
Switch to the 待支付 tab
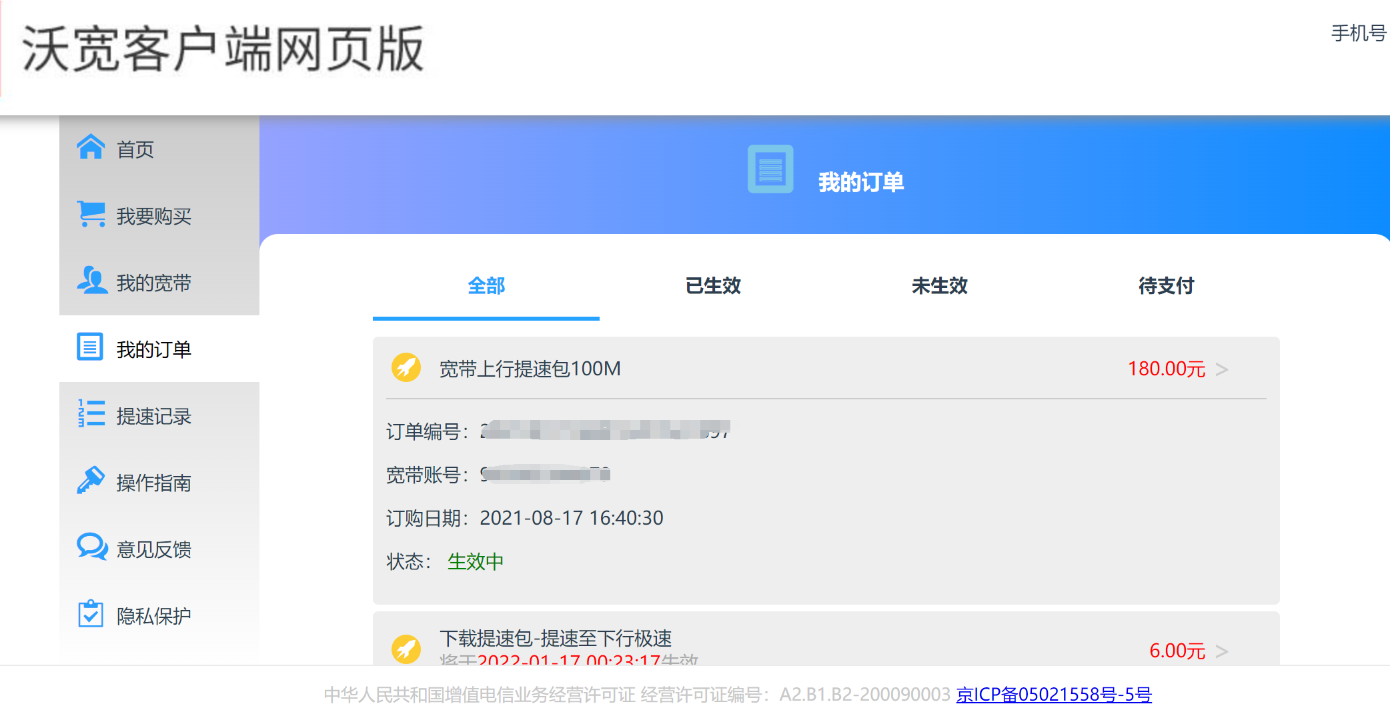pos(1167,286)
